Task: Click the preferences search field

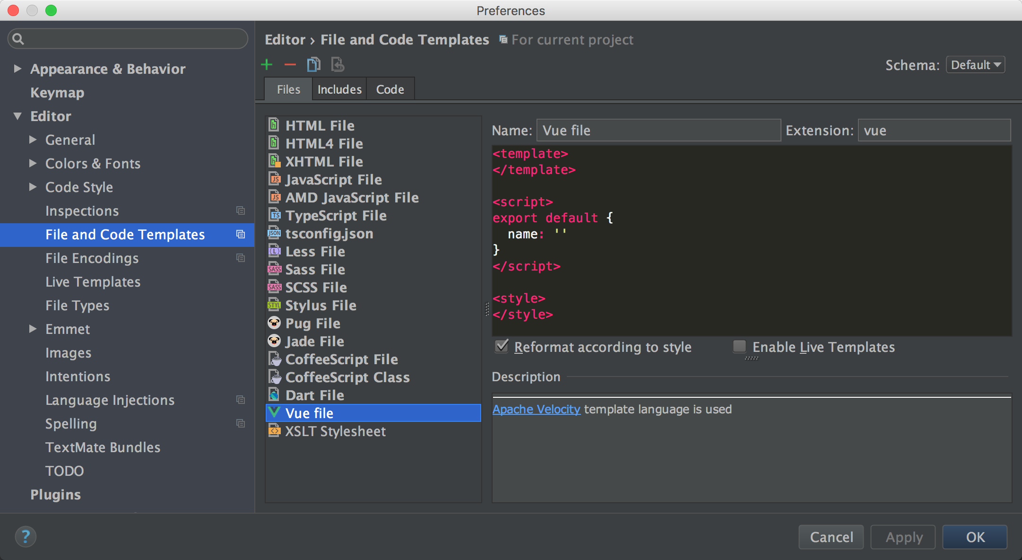Action: pyautogui.click(x=128, y=39)
